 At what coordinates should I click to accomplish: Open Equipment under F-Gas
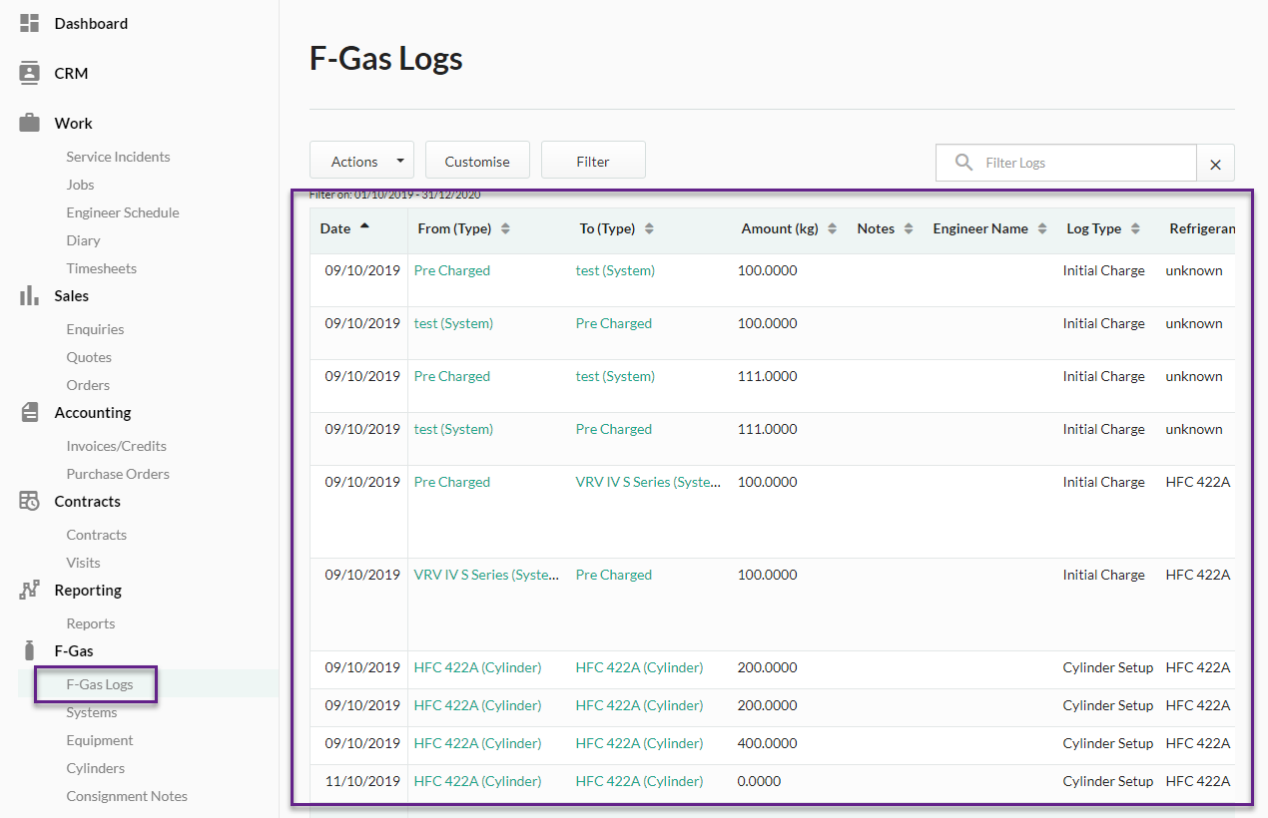tap(100, 740)
